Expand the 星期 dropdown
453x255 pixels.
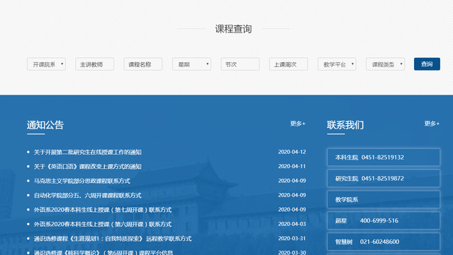[x=191, y=64]
